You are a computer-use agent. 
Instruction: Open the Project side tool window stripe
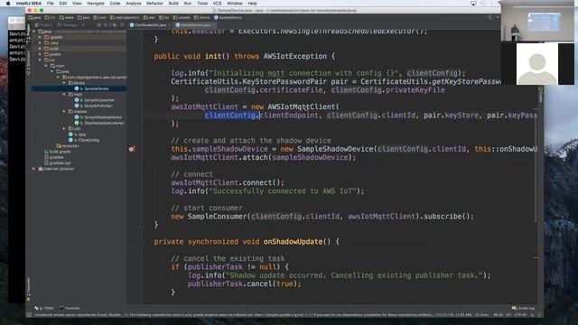pos(28,34)
